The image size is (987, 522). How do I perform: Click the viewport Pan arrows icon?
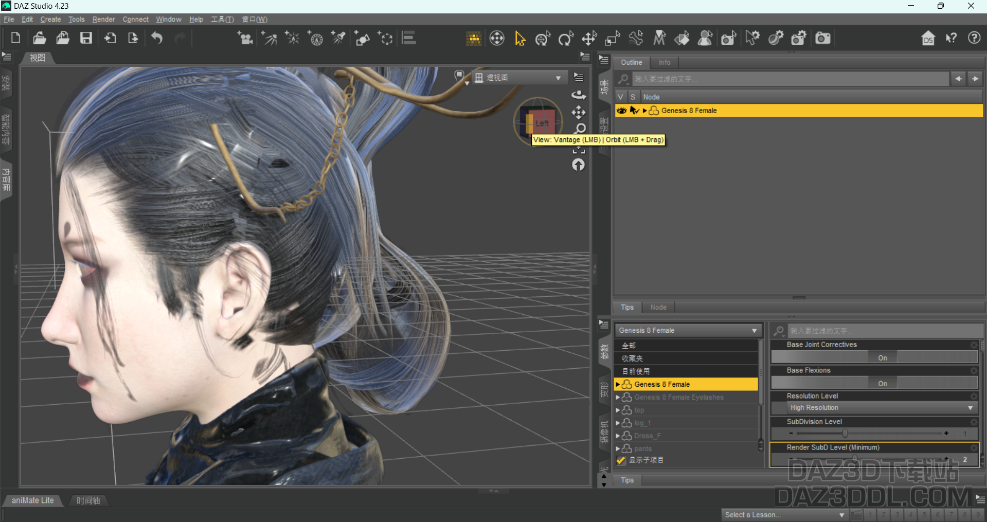(x=579, y=112)
